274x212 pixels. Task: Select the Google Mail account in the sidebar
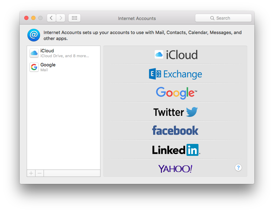63,67
